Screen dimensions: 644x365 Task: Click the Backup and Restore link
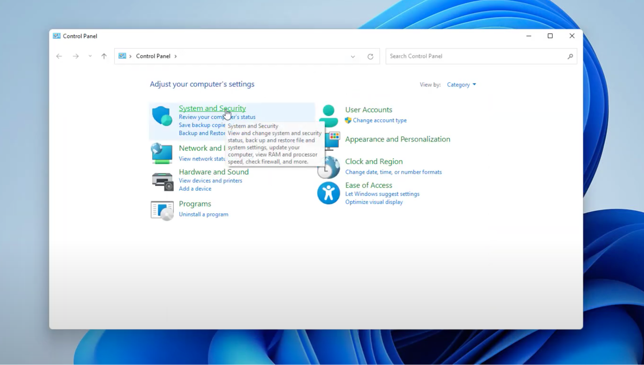click(202, 133)
